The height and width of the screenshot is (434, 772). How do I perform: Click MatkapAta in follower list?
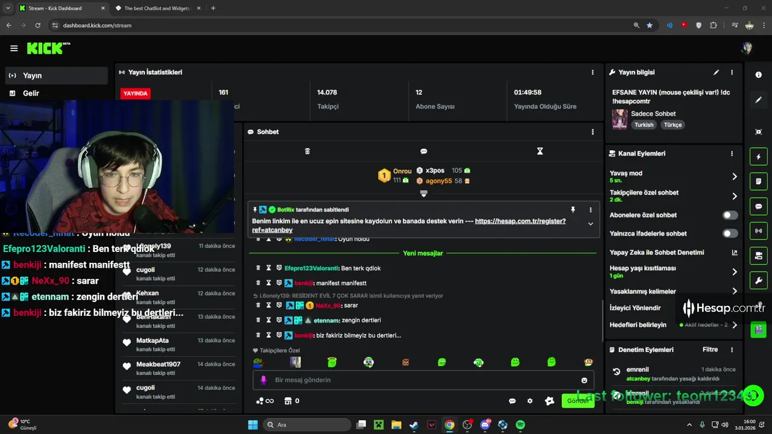click(x=153, y=341)
